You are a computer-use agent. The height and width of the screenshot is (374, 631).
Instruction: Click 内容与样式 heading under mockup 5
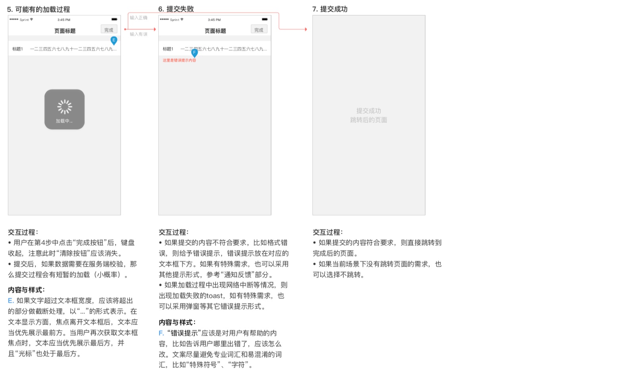[27, 290]
